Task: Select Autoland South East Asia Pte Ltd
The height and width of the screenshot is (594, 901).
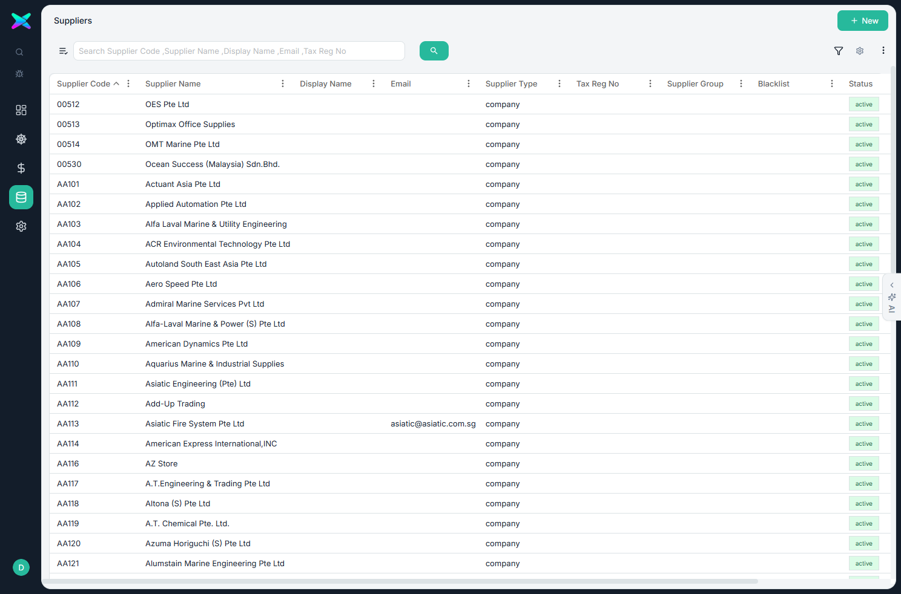Action: 206,264
